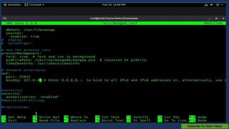Click the ^O Write Out shortcut
Screen dimensions: 229x129
[x=46, y=117]
